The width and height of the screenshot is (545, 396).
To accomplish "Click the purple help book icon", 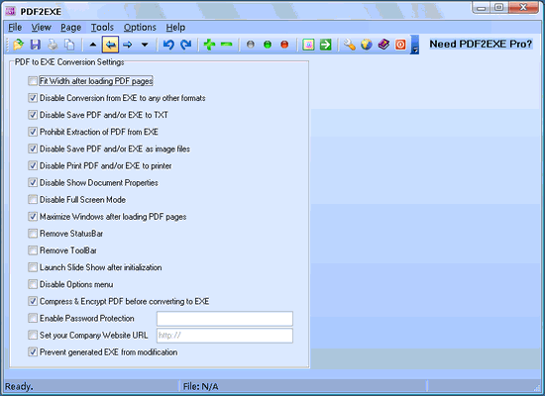I will point(383,45).
